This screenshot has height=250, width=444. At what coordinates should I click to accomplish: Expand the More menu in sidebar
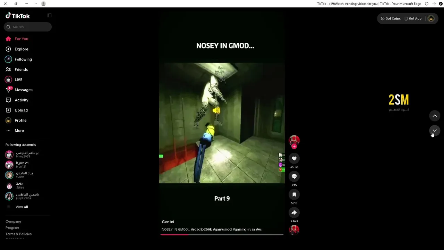pyautogui.click(x=19, y=131)
